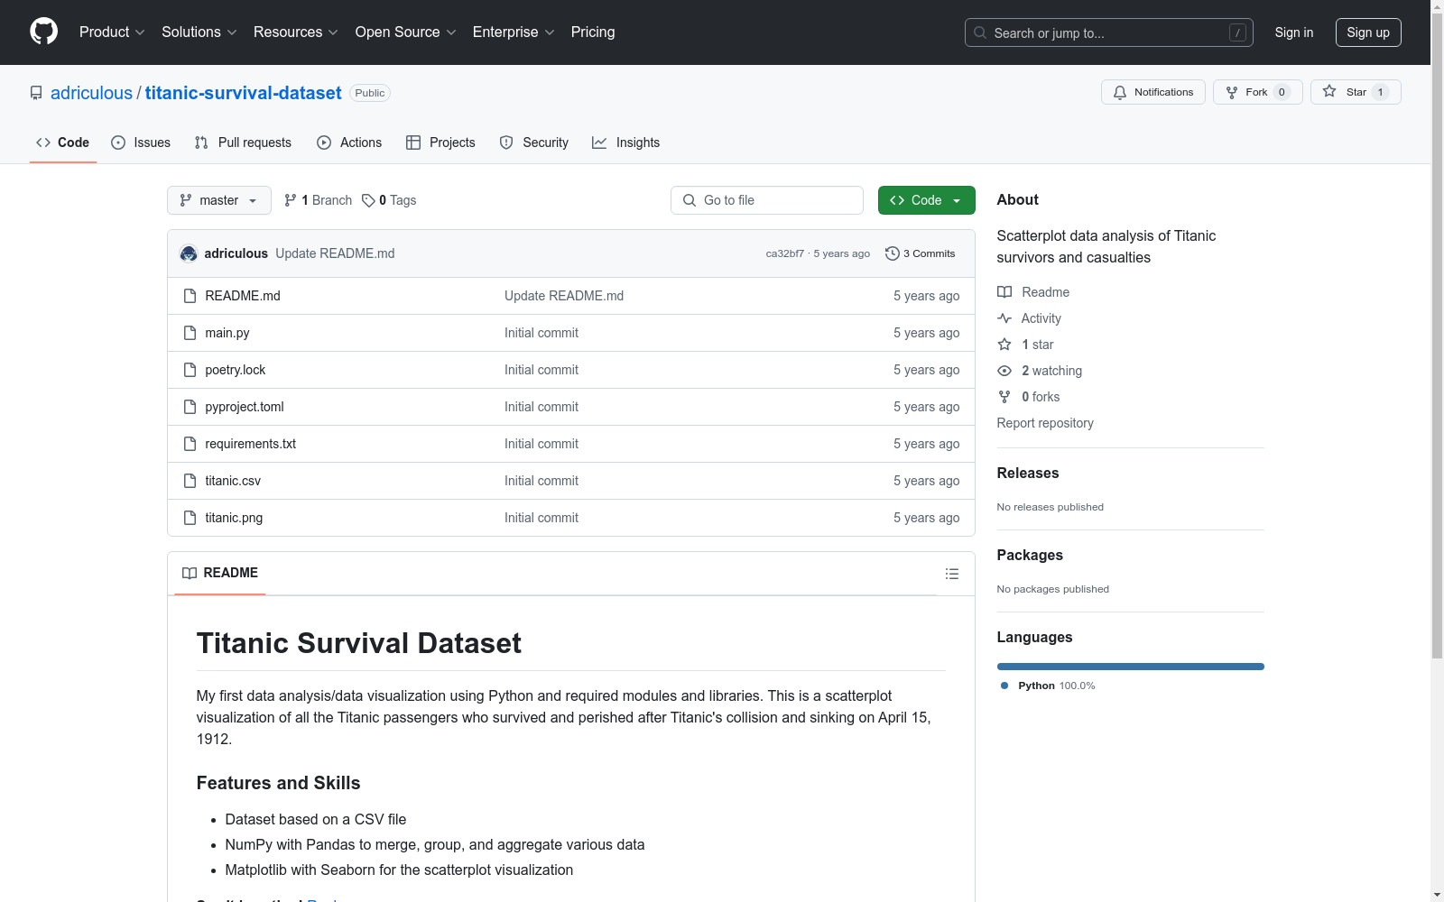Select the README tab in file viewer
The image size is (1444, 902).
(x=220, y=573)
